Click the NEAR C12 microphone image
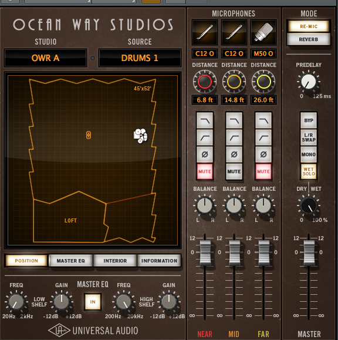The image size is (338, 340). coord(205,32)
